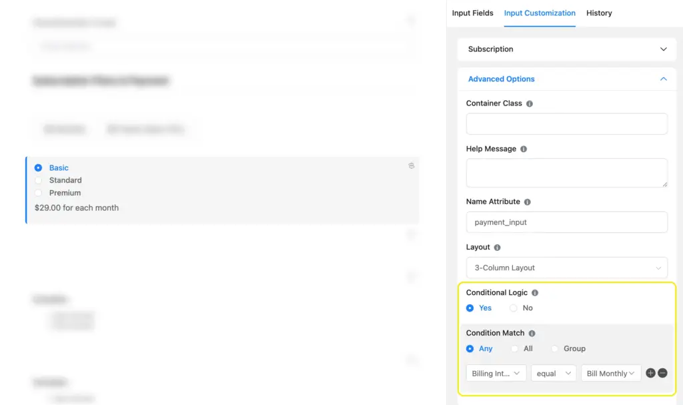Remove the condition with the minus icon

pos(662,374)
